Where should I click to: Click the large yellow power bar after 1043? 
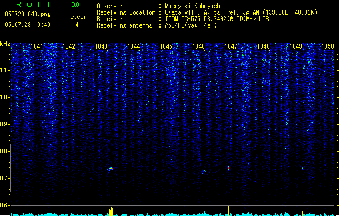(111, 211)
